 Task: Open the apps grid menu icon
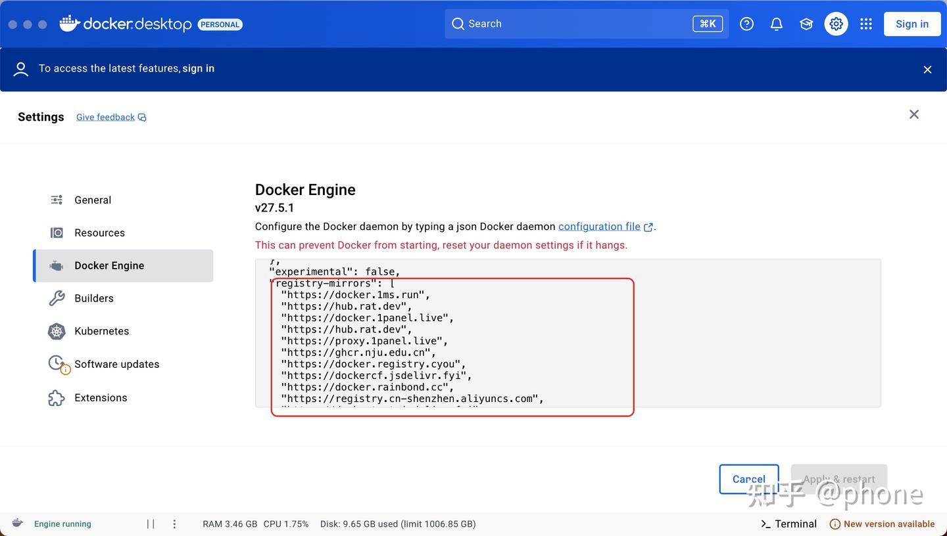coord(866,24)
